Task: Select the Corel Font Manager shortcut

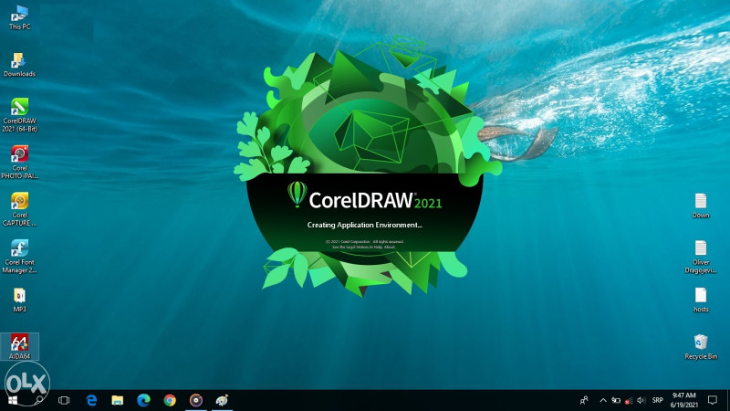Action: click(x=19, y=256)
